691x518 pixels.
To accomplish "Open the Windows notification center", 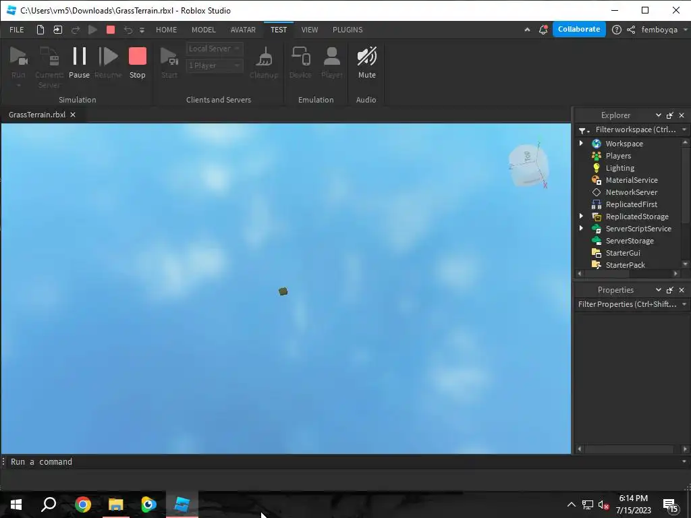I will pyautogui.click(x=670, y=506).
